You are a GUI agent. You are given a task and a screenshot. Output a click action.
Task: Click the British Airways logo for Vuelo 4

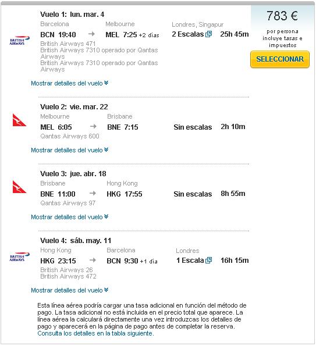(19, 257)
